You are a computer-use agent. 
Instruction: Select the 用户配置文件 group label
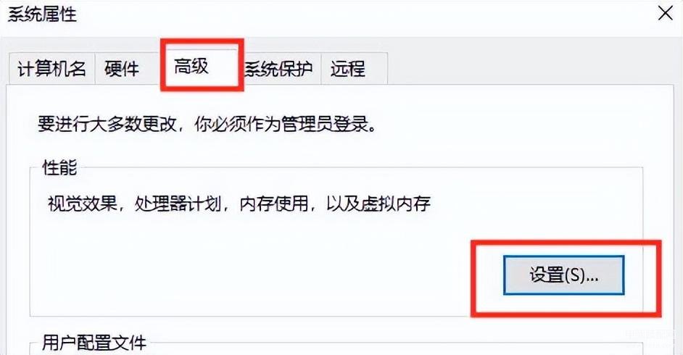[94, 343]
